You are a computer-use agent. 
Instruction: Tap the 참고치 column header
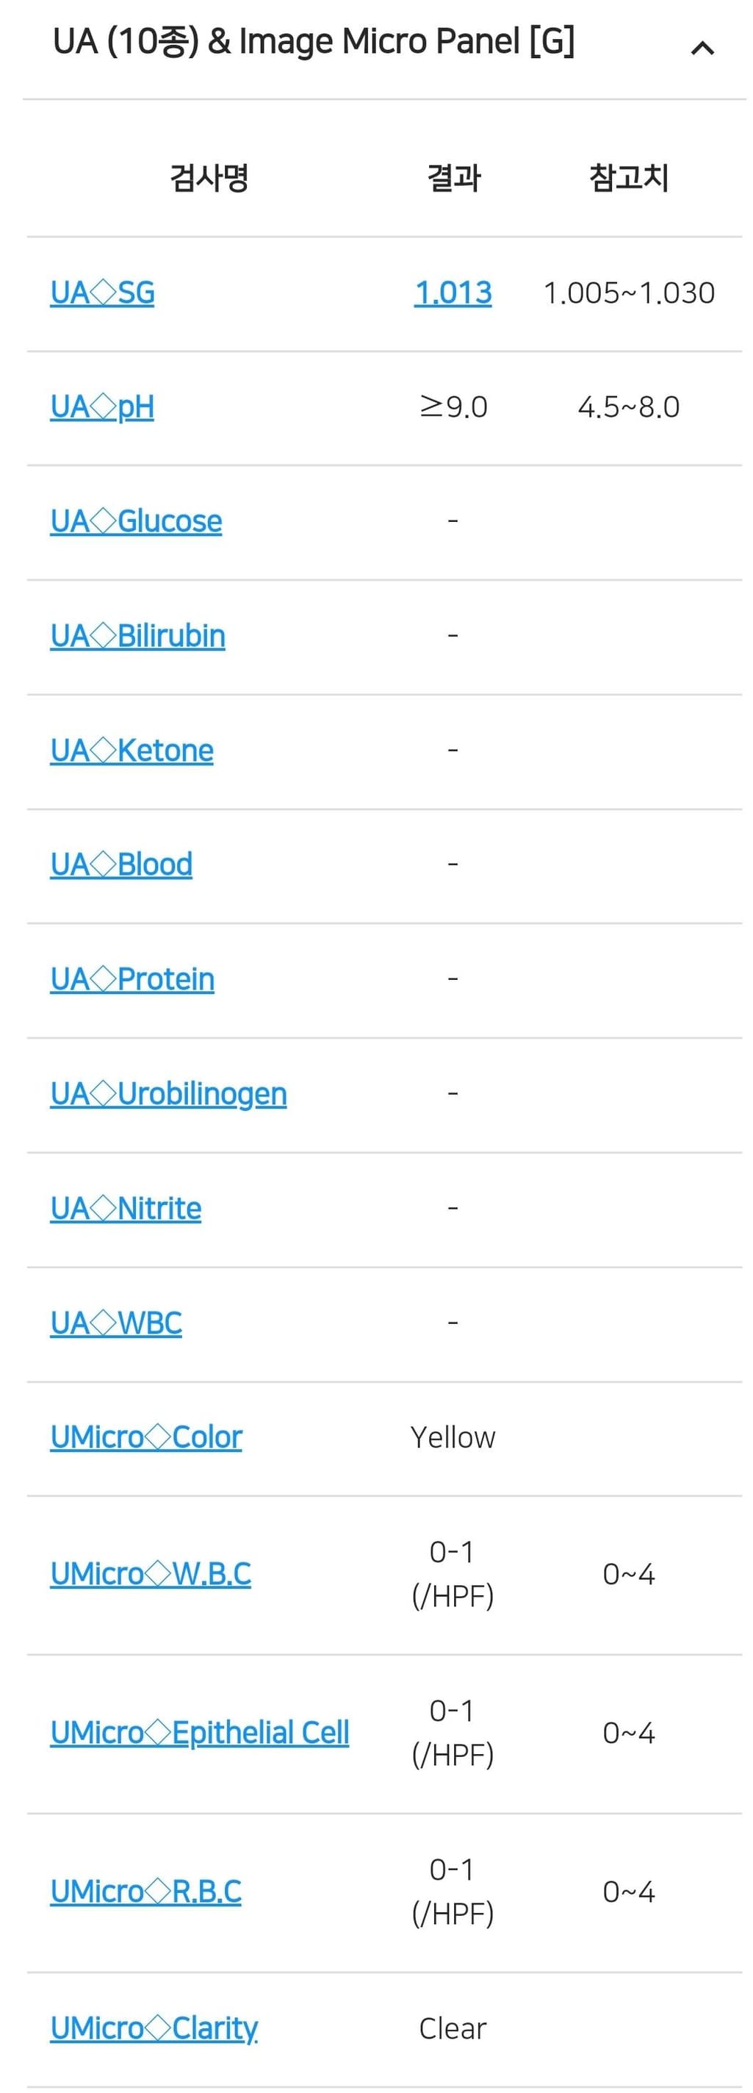629,177
